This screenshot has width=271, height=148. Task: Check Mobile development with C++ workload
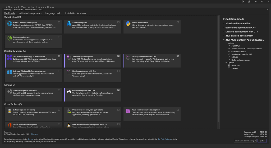pyautogui.click(x=118, y=71)
